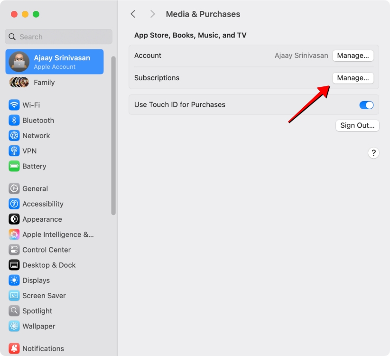Viewport: 390px width, 356px height.
Task: Click the green Battery icon
Action: [x=14, y=166]
